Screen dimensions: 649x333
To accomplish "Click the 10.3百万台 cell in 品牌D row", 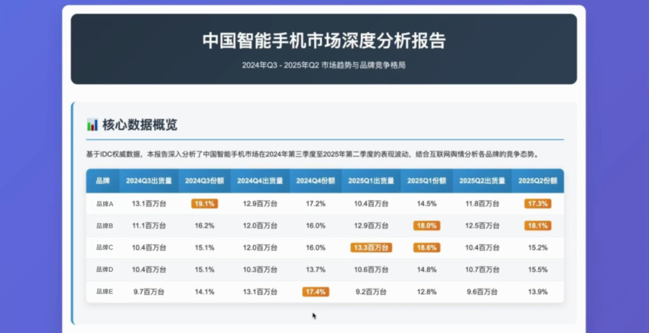I will click(260, 269).
